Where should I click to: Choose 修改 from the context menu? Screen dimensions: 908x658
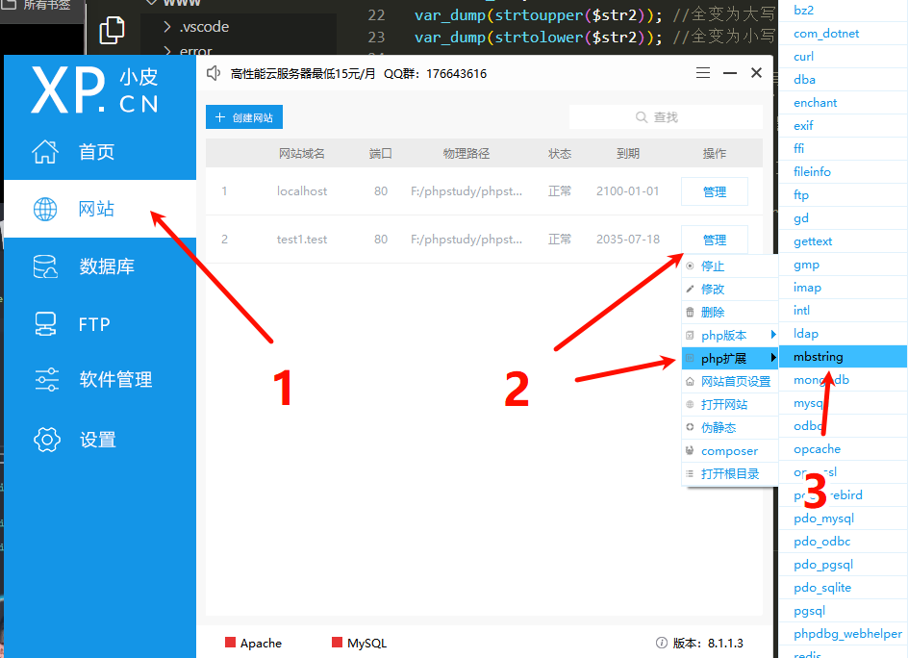tap(730, 289)
